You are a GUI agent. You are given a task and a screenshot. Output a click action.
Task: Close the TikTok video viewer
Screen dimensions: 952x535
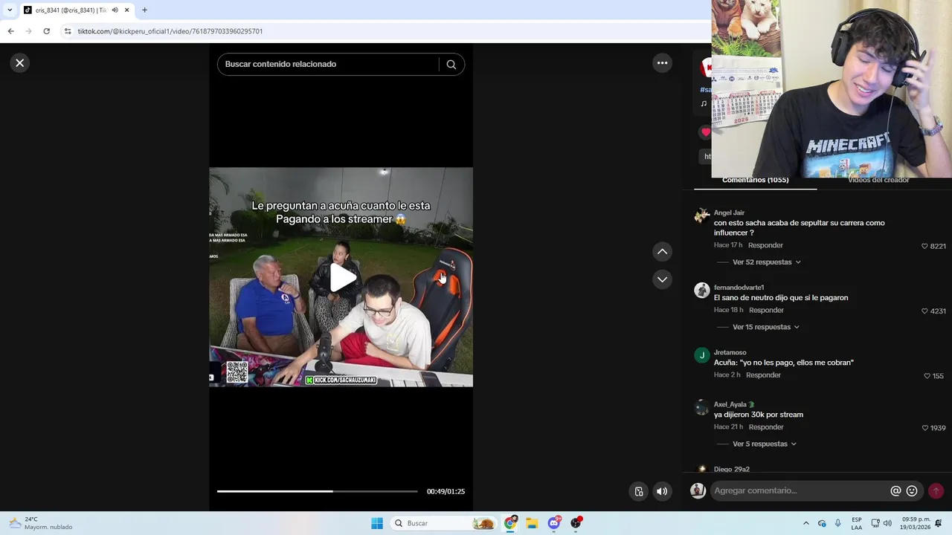pos(20,63)
